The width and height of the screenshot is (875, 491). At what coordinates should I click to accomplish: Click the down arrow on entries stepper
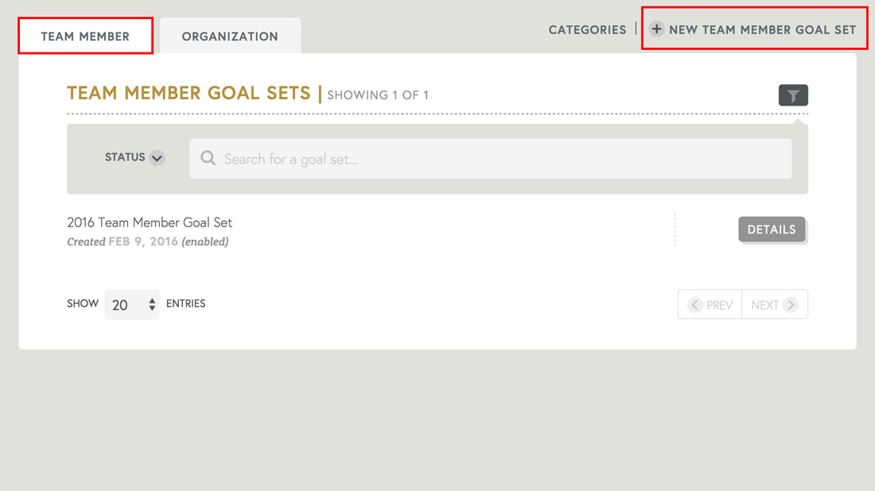tap(151, 307)
